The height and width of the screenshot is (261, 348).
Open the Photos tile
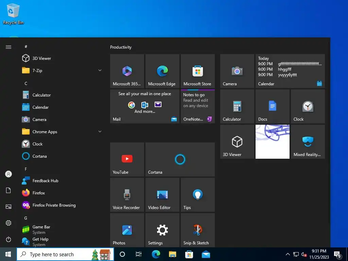[127, 230]
